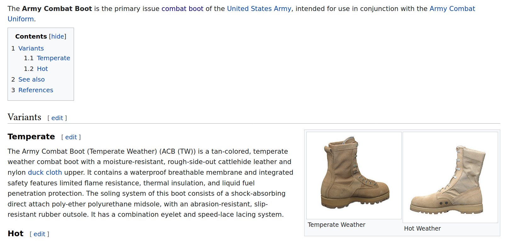
Task: Open the "combat boot" article link
Action: (182, 9)
